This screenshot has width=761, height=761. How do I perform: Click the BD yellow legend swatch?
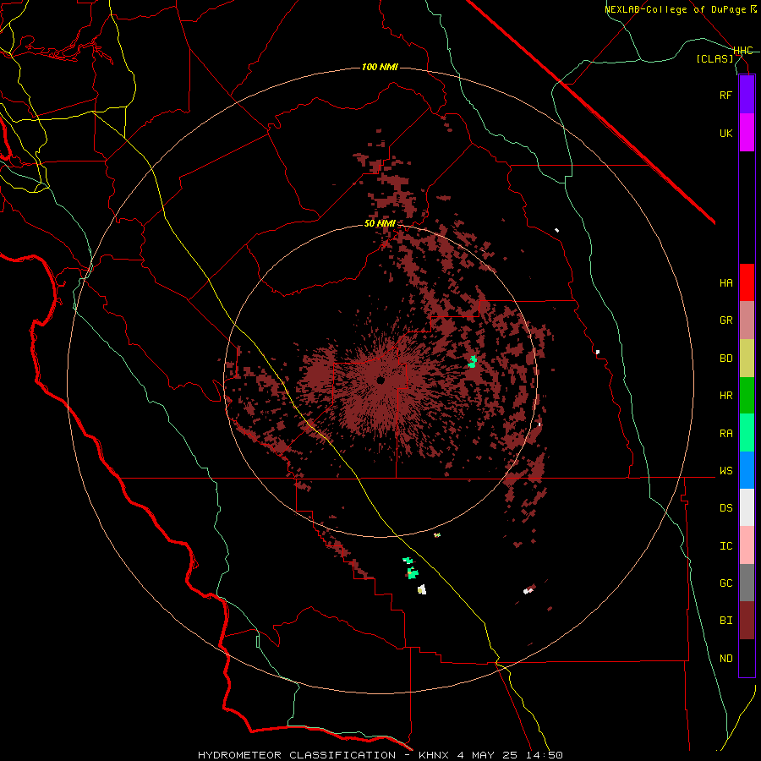pyautogui.click(x=747, y=358)
